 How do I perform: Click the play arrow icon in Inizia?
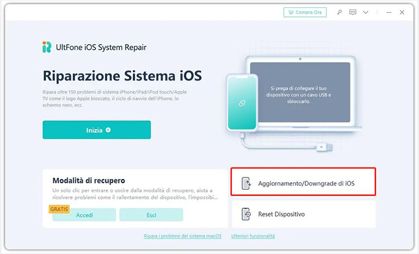point(108,130)
